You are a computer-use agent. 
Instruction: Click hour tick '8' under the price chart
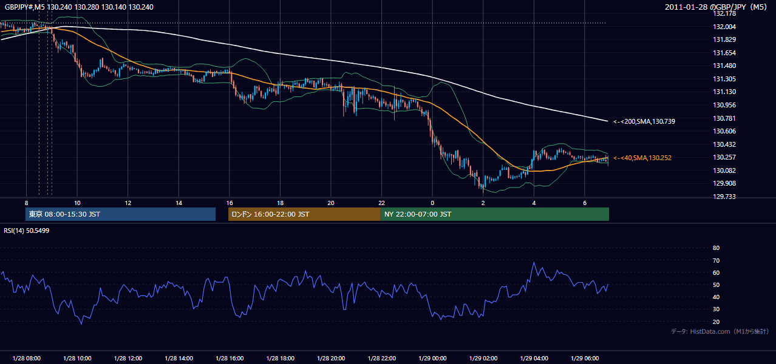27,203
